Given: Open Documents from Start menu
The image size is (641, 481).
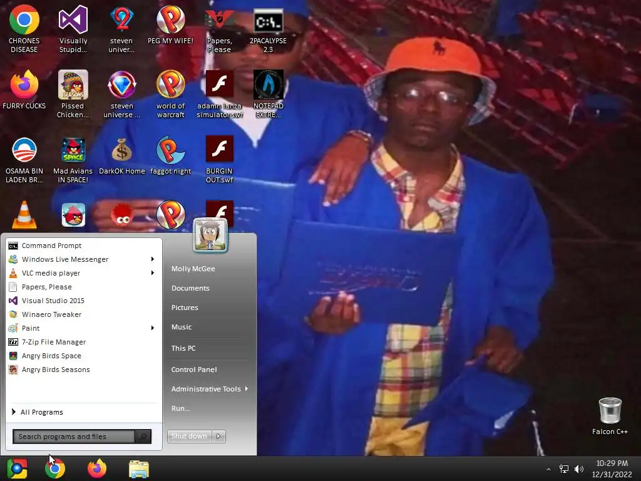Looking at the screenshot, I should pos(190,288).
